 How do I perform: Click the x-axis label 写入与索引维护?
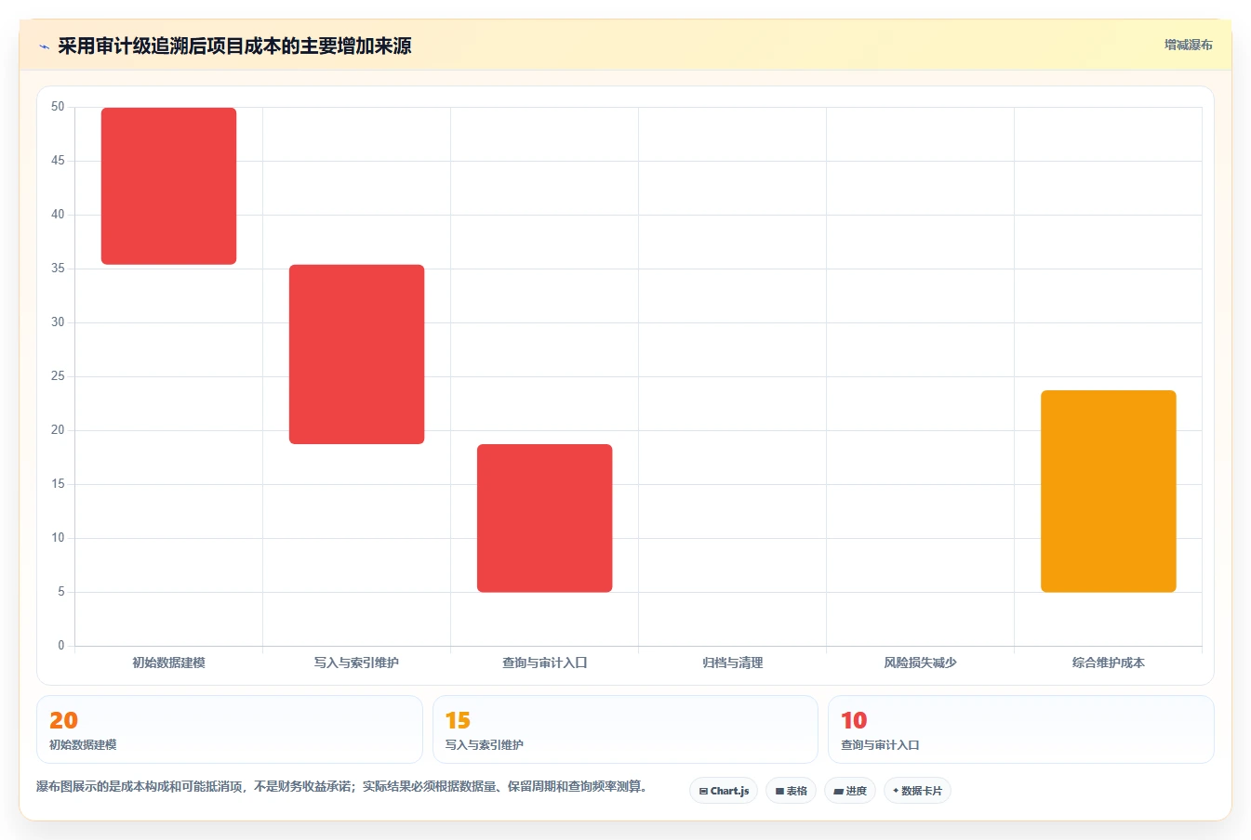coord(356,663)
